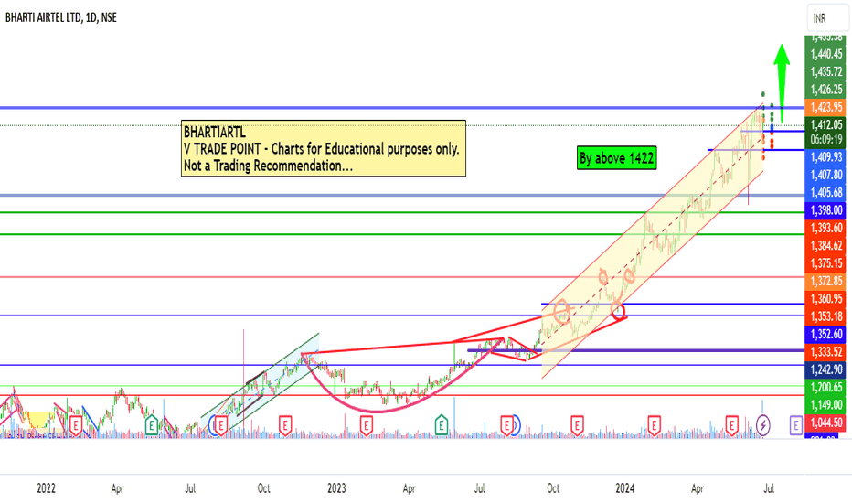
Task: Click the 1,384.62 price label
Action: (825, 245)
